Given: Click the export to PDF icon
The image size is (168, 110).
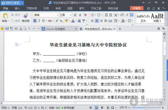Looking at the screenshot, I should pos(11,29).
